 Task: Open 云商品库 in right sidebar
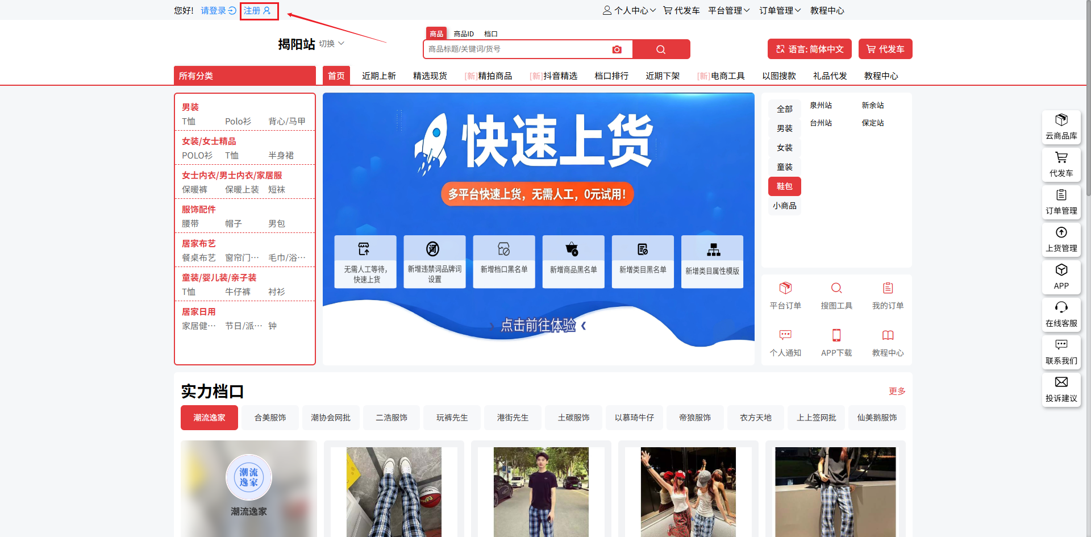click(1061, 127)
